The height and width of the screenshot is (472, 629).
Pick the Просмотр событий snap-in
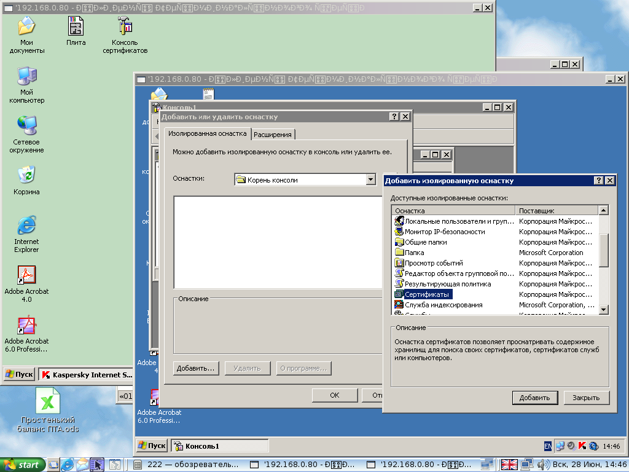434,263
